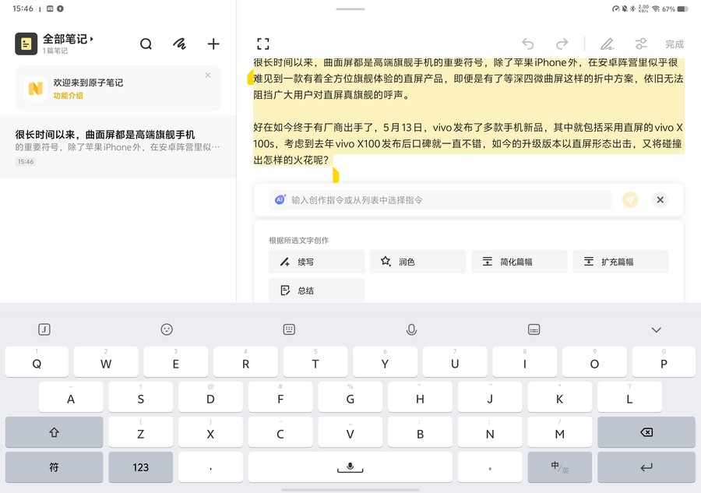Toggle Shift key on keyboard
Image resolution: width=701 pixels, height=493 pixels.
point(54,432)
